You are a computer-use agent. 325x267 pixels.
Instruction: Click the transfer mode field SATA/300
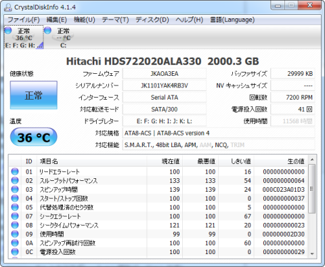165,109
